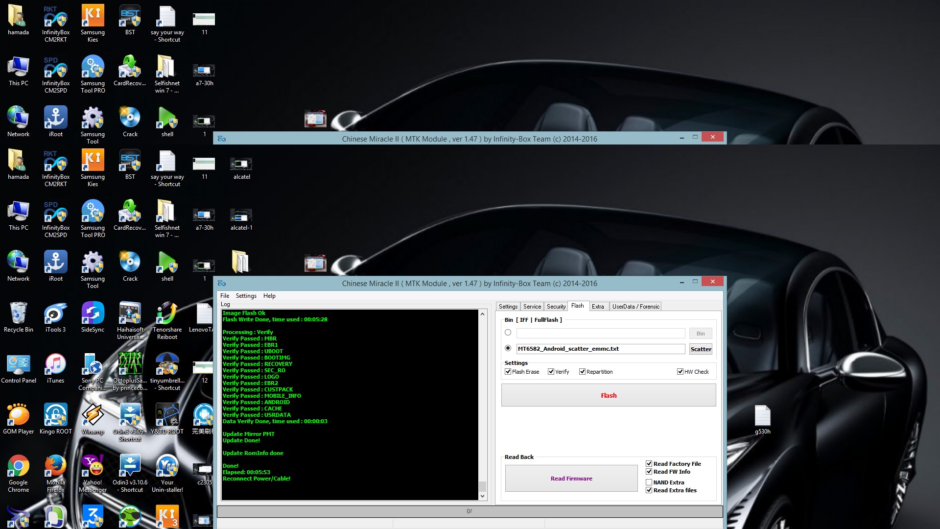Viewport: 940px width, 529px height.
Task: Uncheck Read Extra files
Action: (649, 490)
